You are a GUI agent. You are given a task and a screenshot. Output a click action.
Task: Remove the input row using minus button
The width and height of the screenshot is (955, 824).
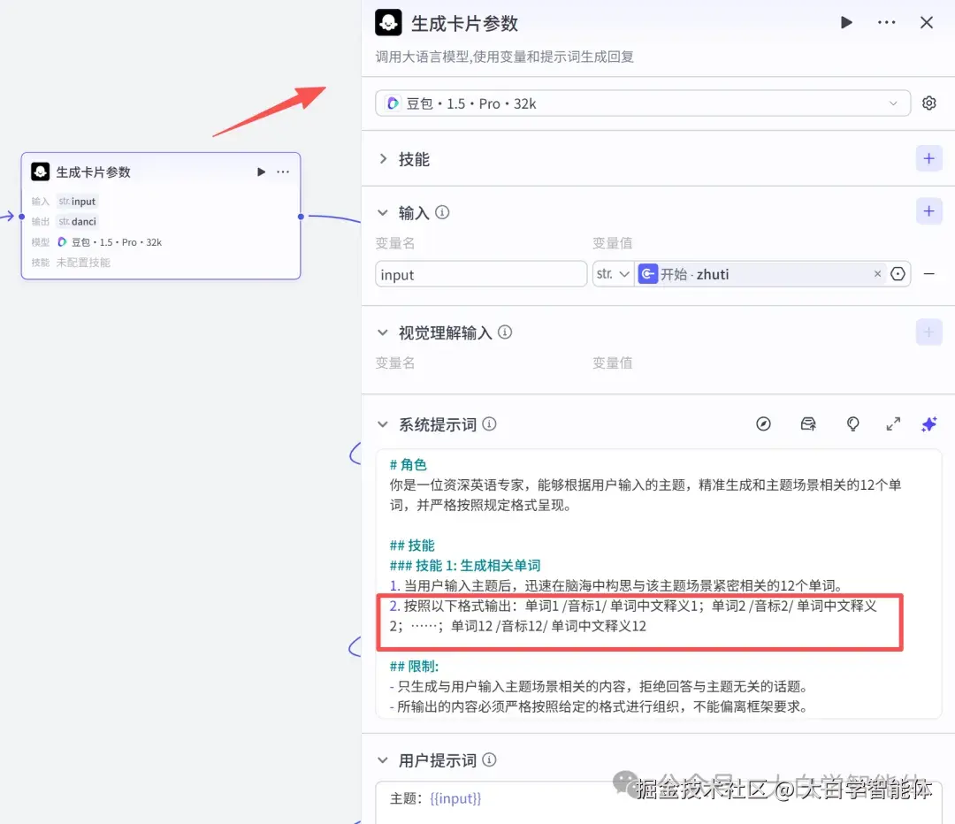(928, 274)
